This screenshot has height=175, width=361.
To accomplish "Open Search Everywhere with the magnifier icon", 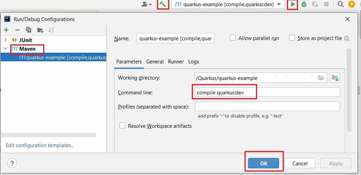I will click(340, 4).
